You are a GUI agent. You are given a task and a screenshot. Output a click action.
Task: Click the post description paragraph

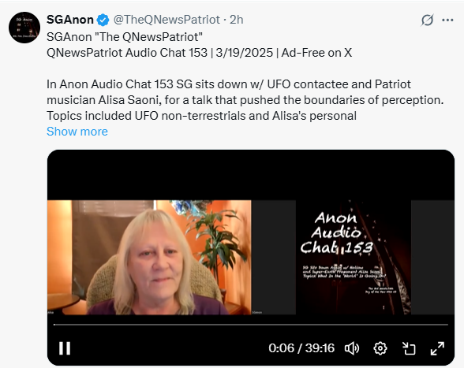tap(245, 100)
